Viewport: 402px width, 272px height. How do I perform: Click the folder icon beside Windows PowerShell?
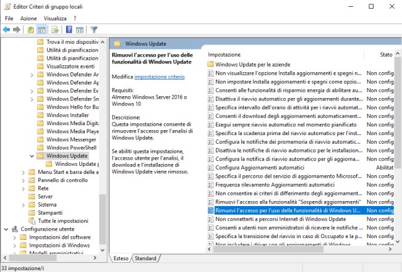point(40,147)
